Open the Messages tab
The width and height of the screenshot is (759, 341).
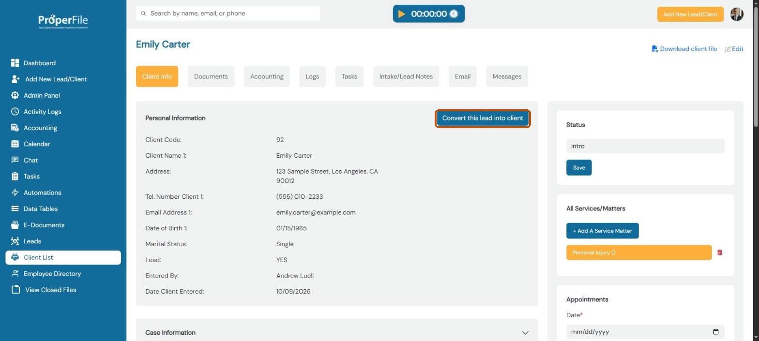[507, 76]
